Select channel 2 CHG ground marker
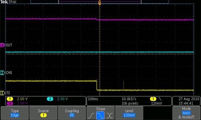 coord(2,73)
